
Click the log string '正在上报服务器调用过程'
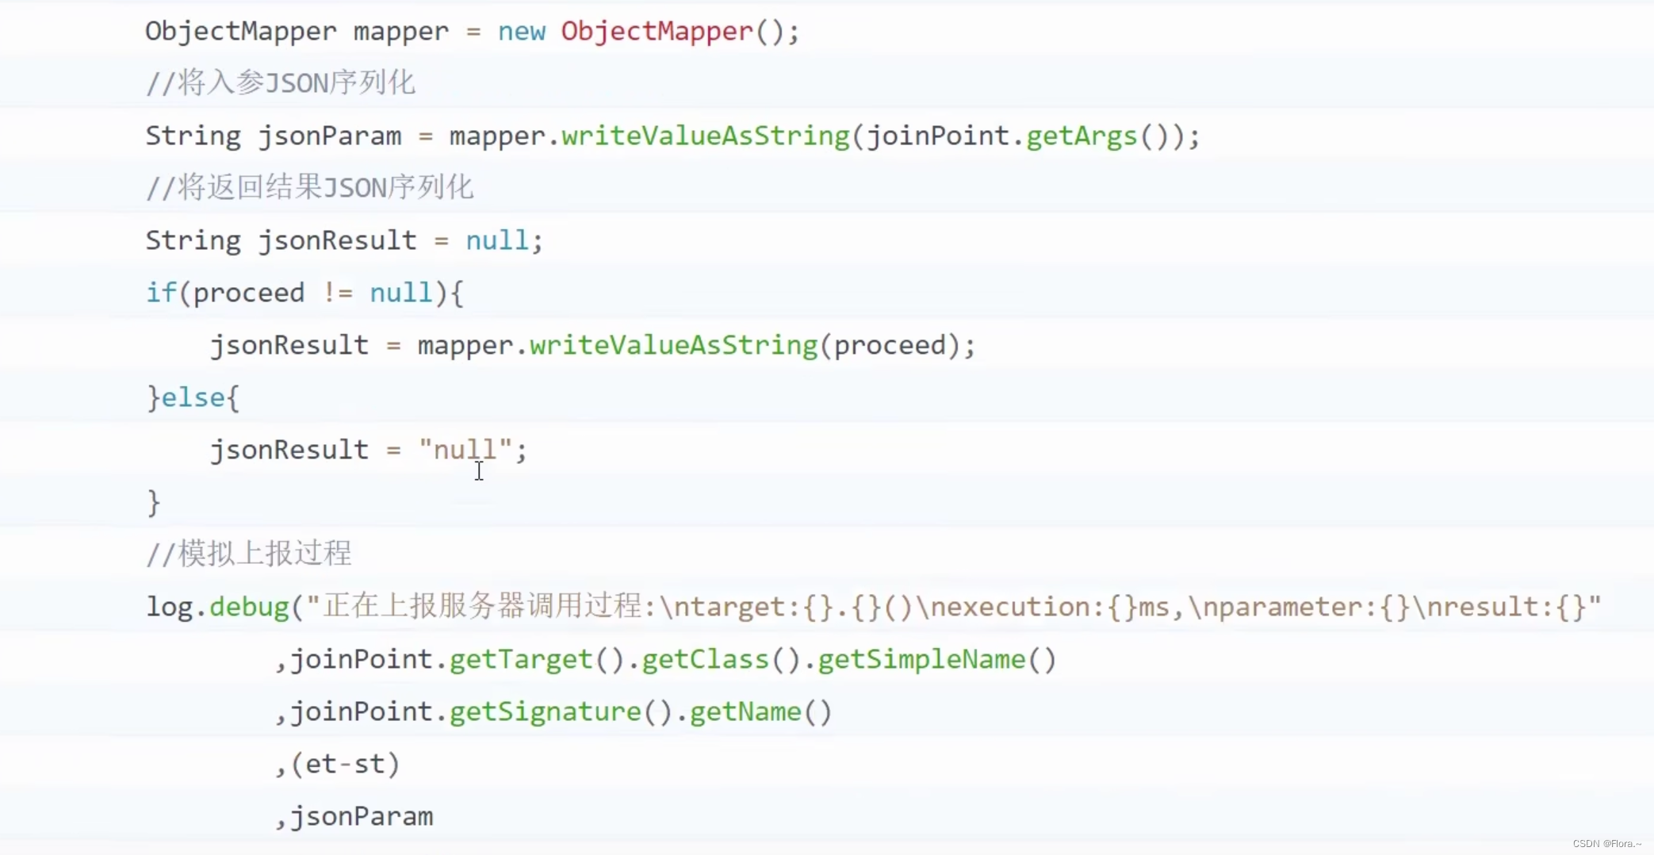pos(483,606)
